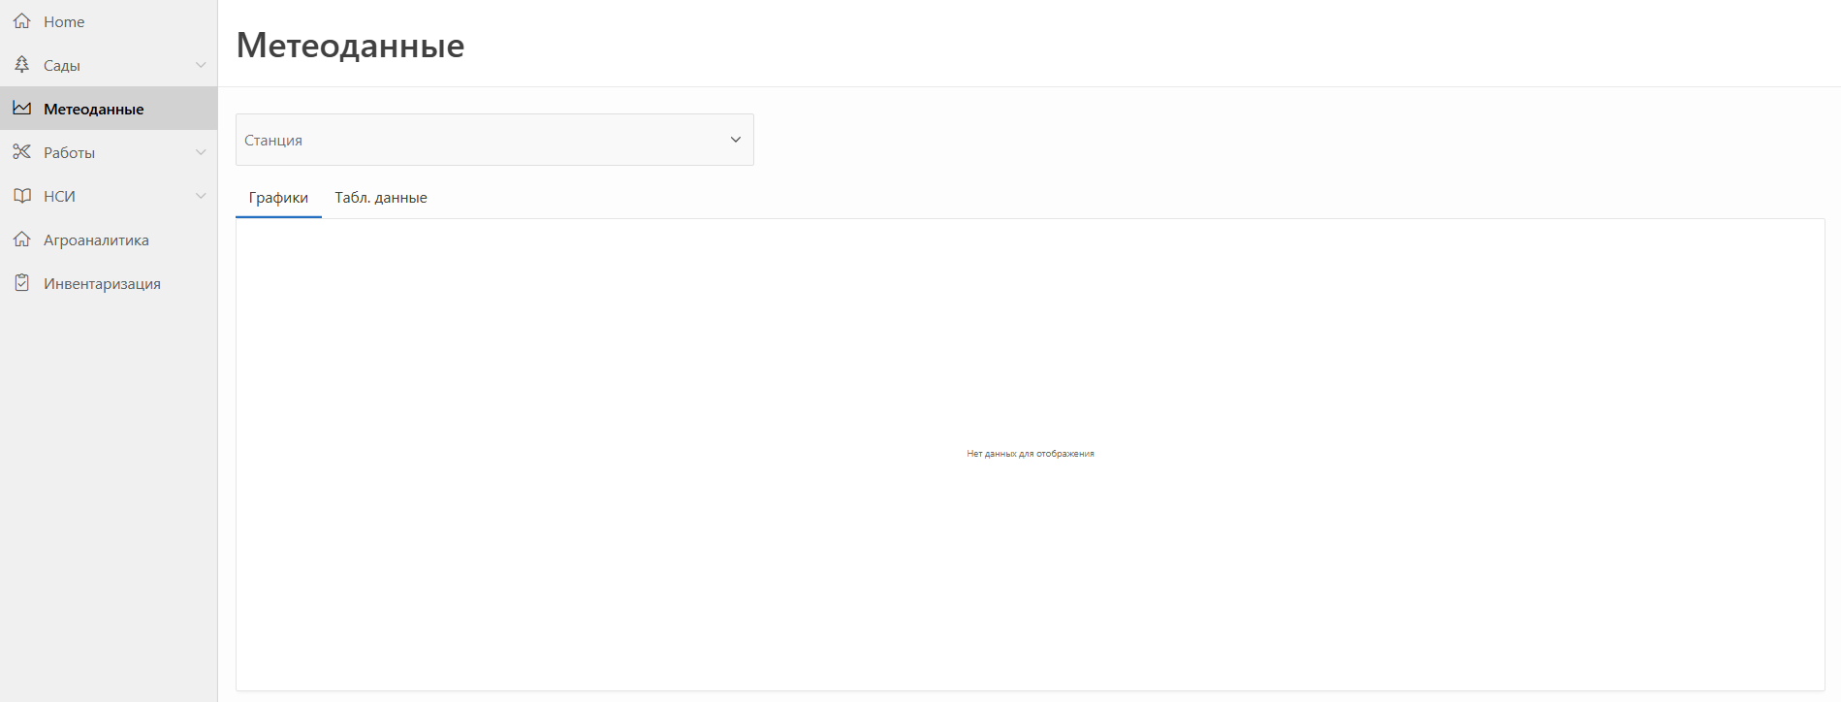Image resolution: width=1841 pixels, height=702 pixels.
Task: Open the Работы menu item
Action: tap(109, 152)
